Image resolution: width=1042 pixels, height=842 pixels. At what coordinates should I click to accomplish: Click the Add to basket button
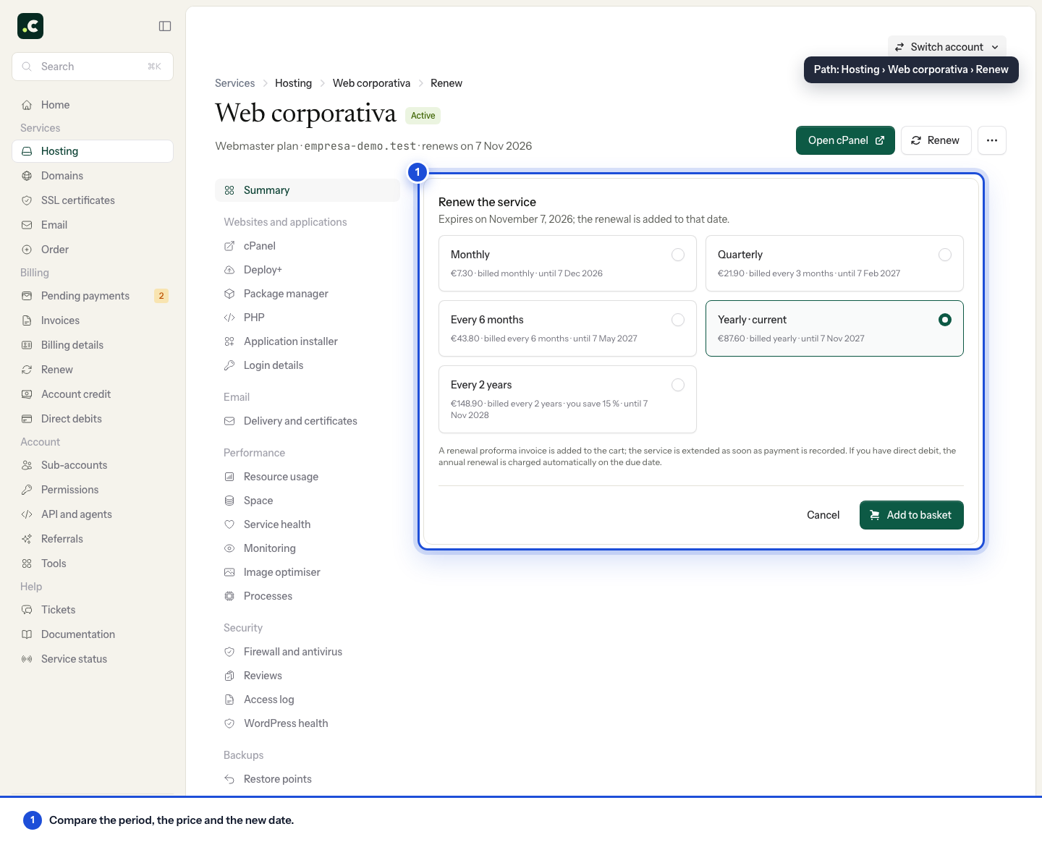pos(911,515)
